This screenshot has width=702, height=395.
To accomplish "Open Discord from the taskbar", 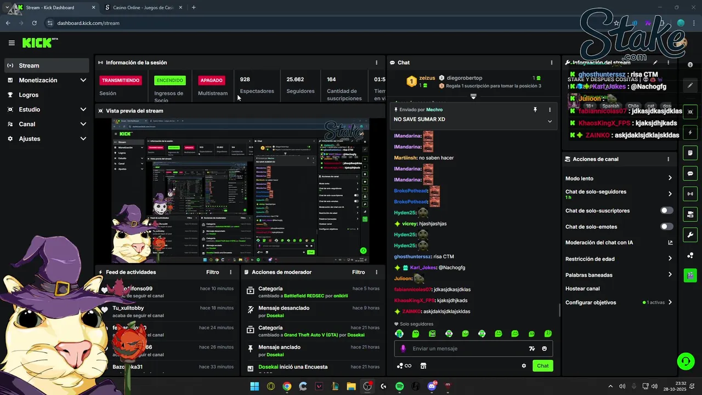I will (432, 386).
